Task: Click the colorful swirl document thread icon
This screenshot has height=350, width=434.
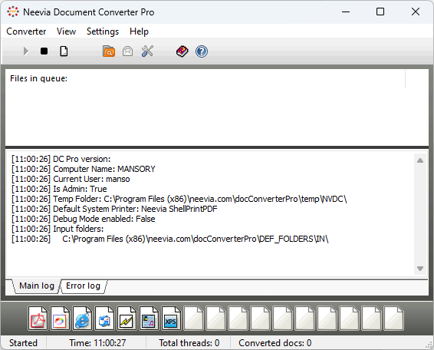Action: (x=60, y=318)
